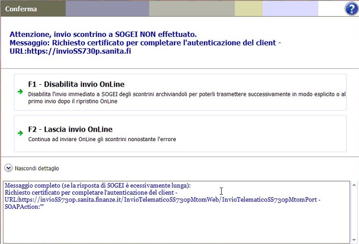Click the blue-purple segment in header bar
This screenshot has height=244, width=359.
coord(107,9)
